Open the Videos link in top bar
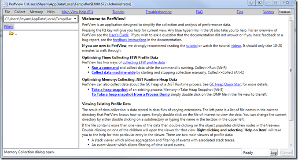This screenshot has width=298, height=160. click(269, 12)
